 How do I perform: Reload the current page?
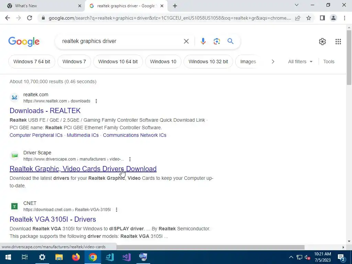click(x=30, y=18)
